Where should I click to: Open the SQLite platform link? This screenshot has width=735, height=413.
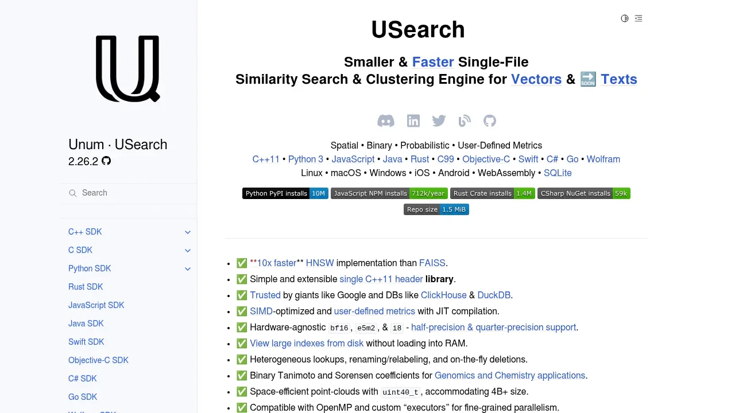pos(558,173)
